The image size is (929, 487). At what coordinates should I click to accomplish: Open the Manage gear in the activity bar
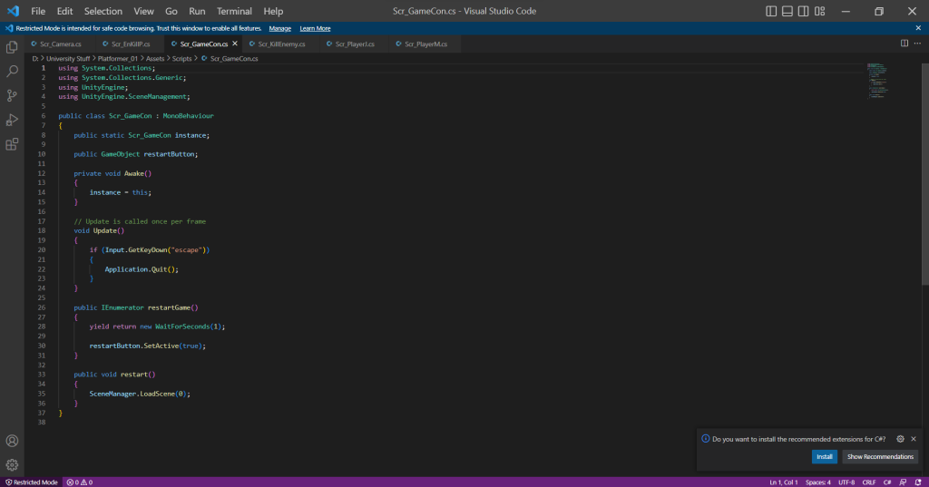(x=12, y=464)
